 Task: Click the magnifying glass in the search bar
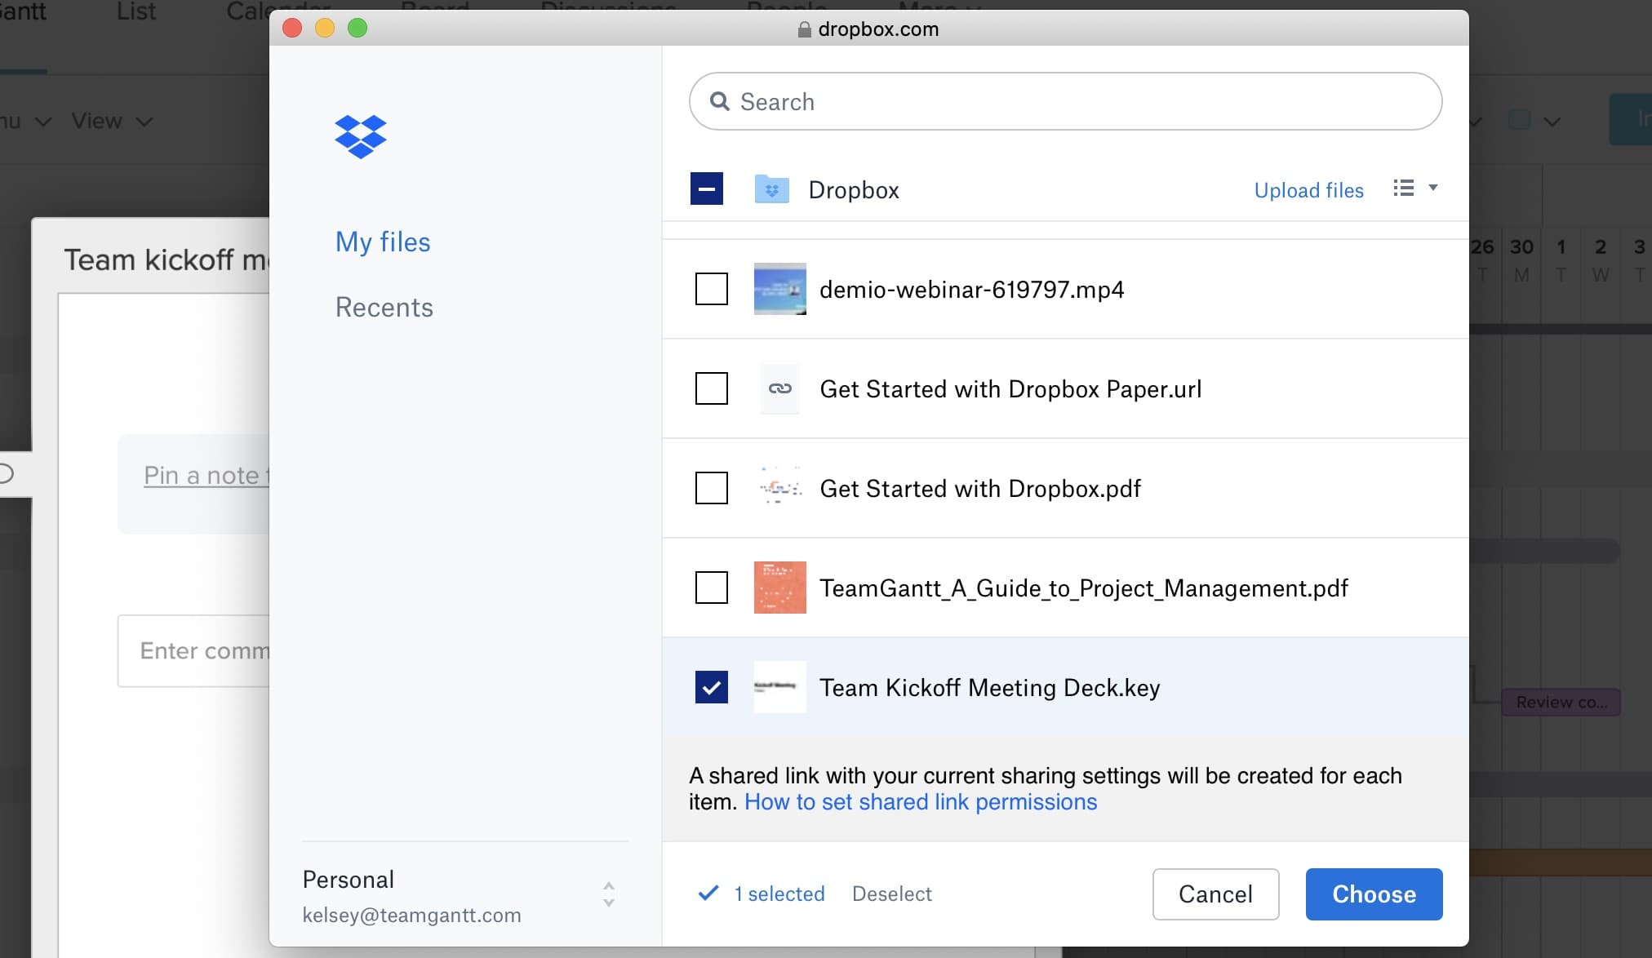(722, 100)
